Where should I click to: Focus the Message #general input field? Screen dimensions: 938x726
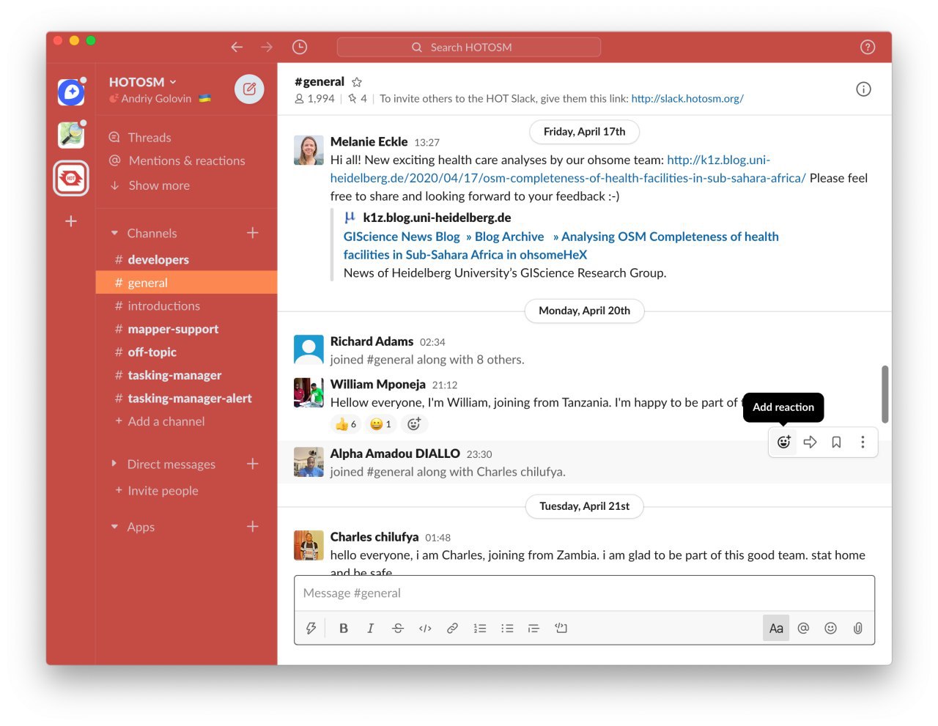pyautogui.click(x=585, y=593)
